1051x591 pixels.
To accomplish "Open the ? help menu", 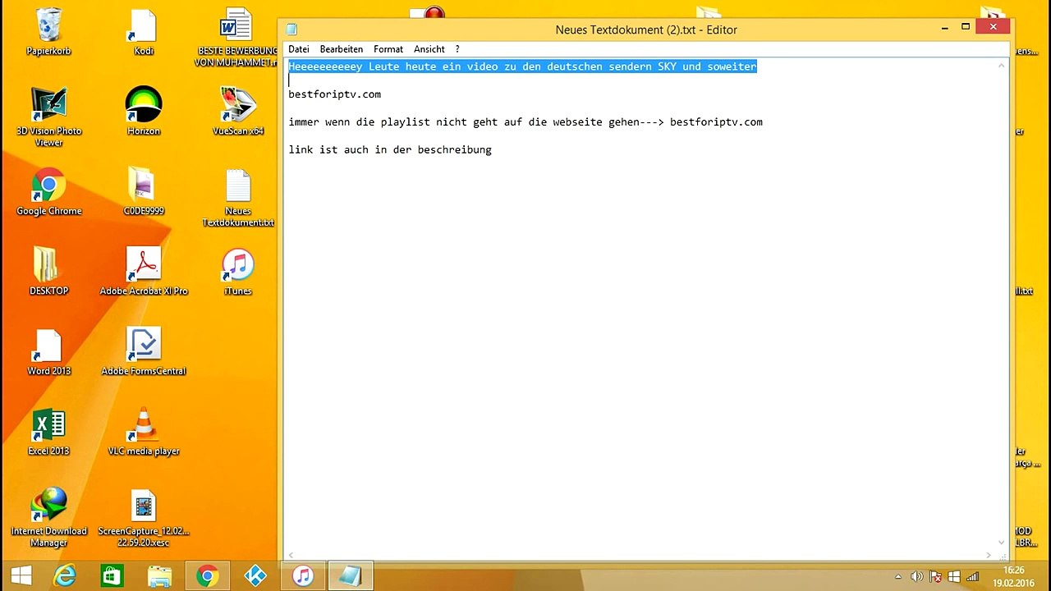I will [457, 49].
